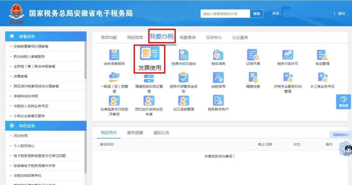This screenshot has height=185, width=352.
Task: Click the 套餐业务 stack icon
Action: (12, 36)
